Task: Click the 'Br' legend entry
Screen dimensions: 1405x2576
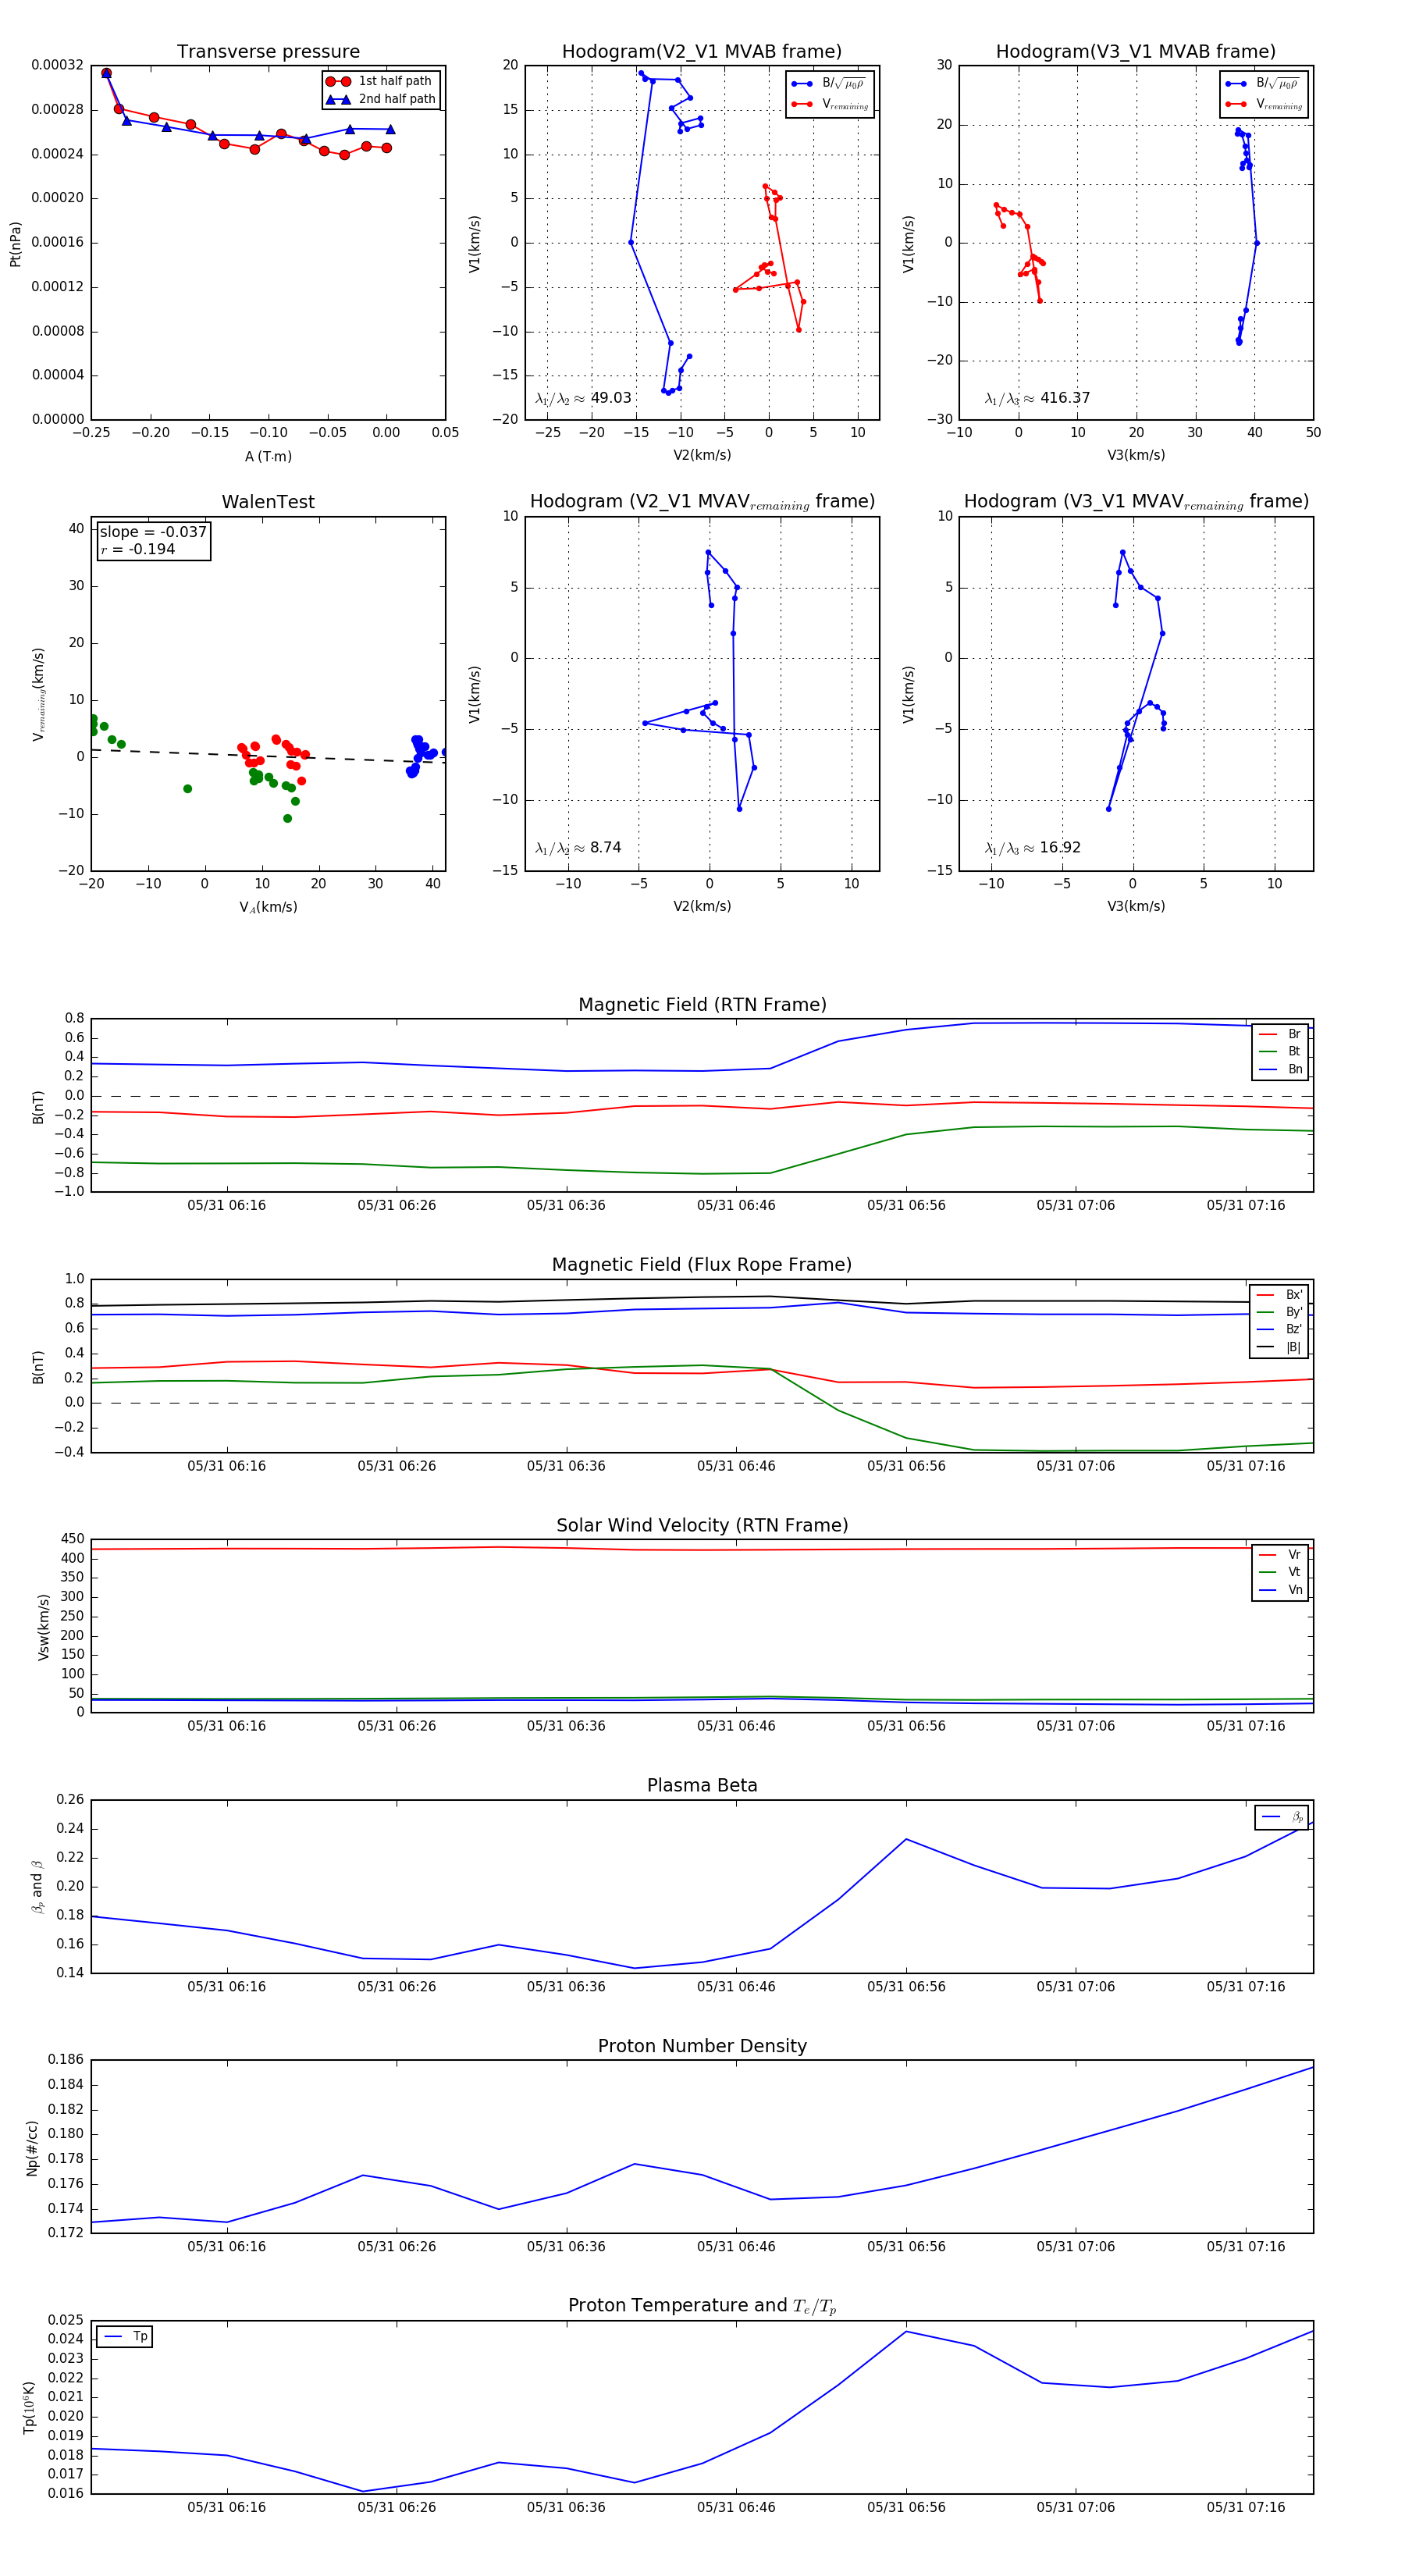Action: click(1280, 1034)
